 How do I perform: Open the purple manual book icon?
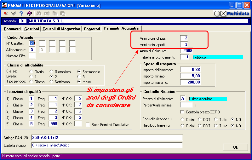pyautogui.click(x=29, y=14)
